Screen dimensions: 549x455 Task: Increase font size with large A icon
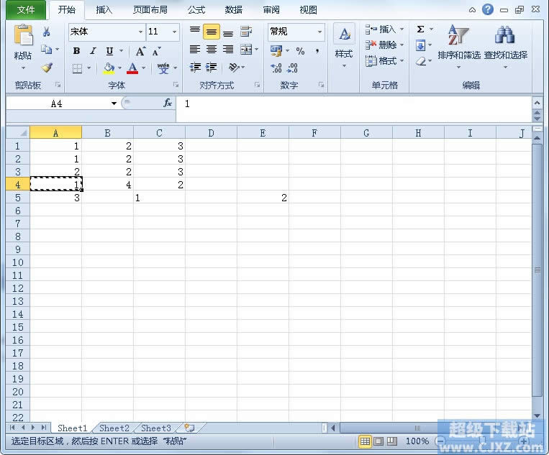[140, 51]
